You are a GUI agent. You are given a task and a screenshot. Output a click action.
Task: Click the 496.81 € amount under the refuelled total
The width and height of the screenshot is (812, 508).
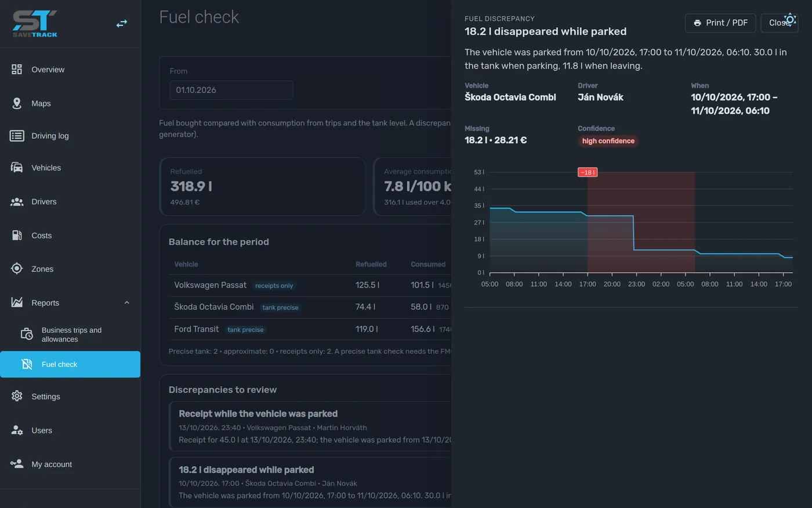click(185, 203)
